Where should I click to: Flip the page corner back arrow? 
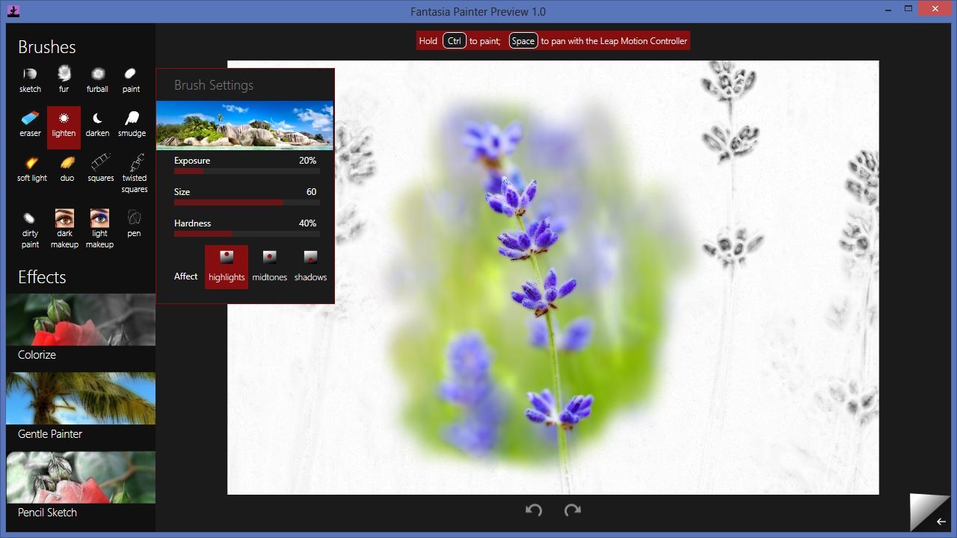940,522
